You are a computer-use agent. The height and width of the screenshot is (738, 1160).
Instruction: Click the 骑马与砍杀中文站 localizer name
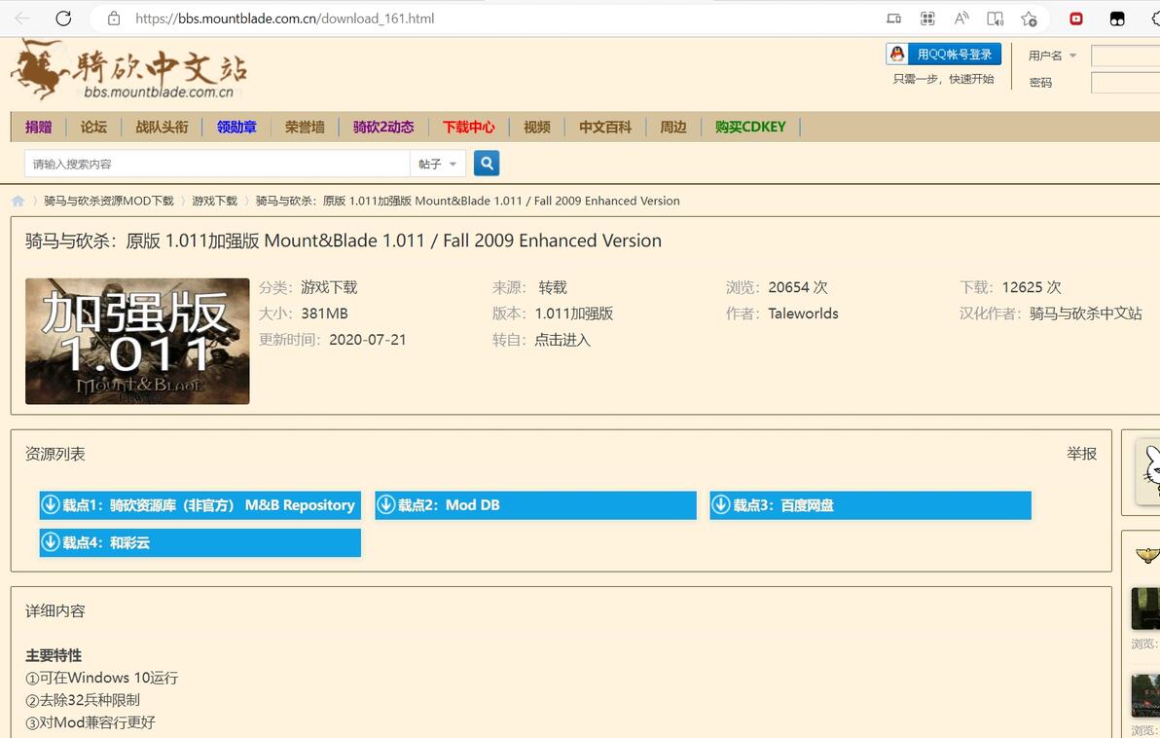[x=1085, y=314]
